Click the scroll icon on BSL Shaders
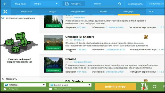The height and width of the screenshot is (93, 165). coord(146,81)
